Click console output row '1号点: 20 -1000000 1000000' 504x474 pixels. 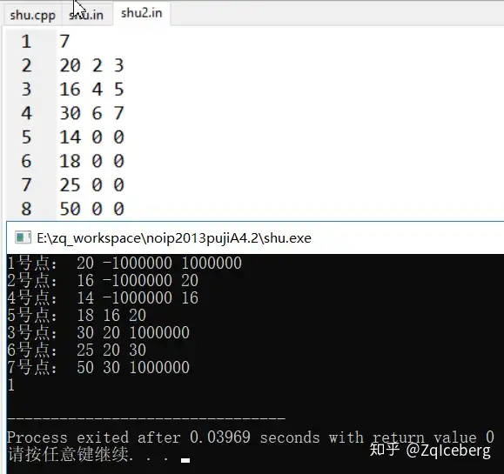124,264
